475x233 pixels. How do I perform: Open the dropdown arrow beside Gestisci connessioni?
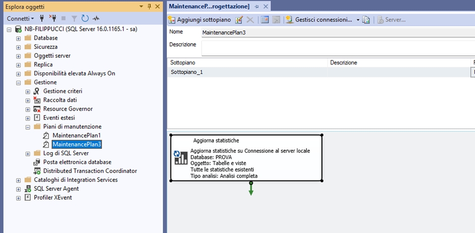358,20
